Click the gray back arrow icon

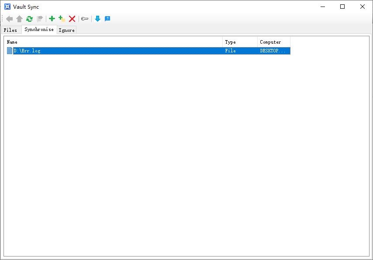pyautogui.click(x=9, y=19)
